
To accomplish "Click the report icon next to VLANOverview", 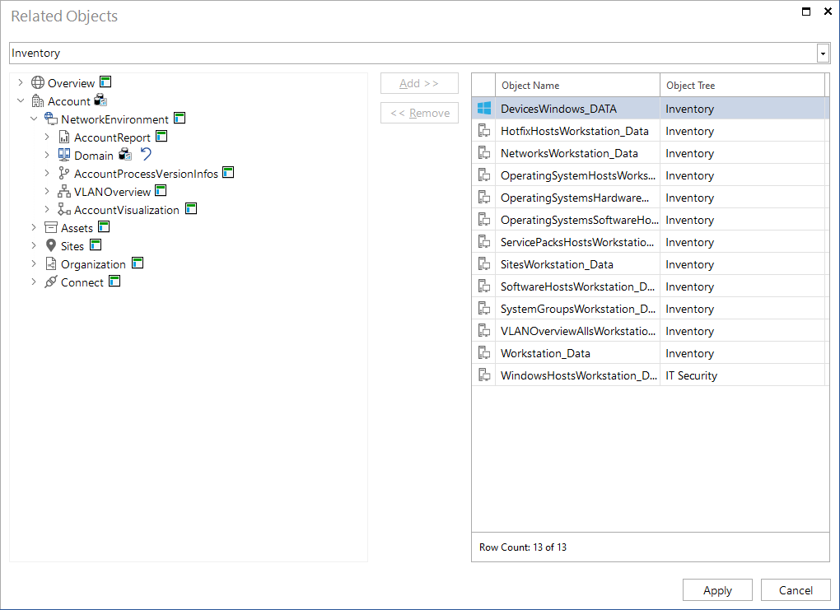I will coord(160,191).
